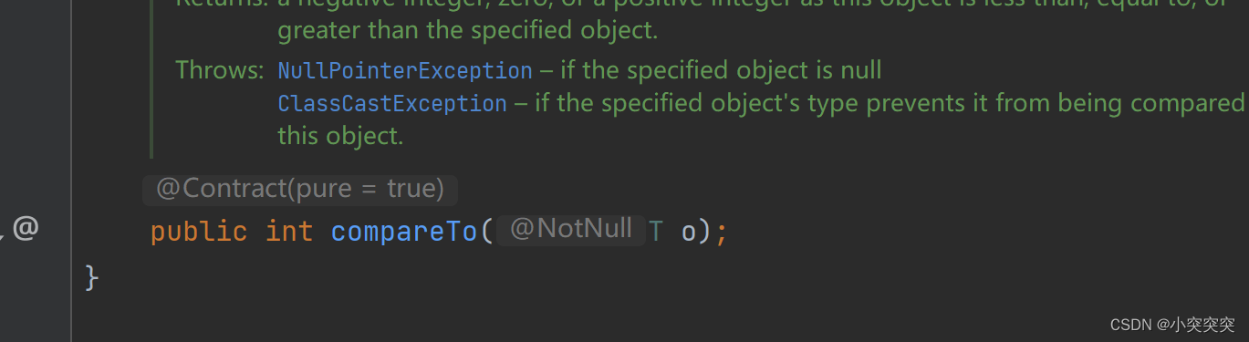The height and width of the screenshot is (342, 1249).
Task: Click the rendered doc's vertical border line
Action: pos(151,78)
